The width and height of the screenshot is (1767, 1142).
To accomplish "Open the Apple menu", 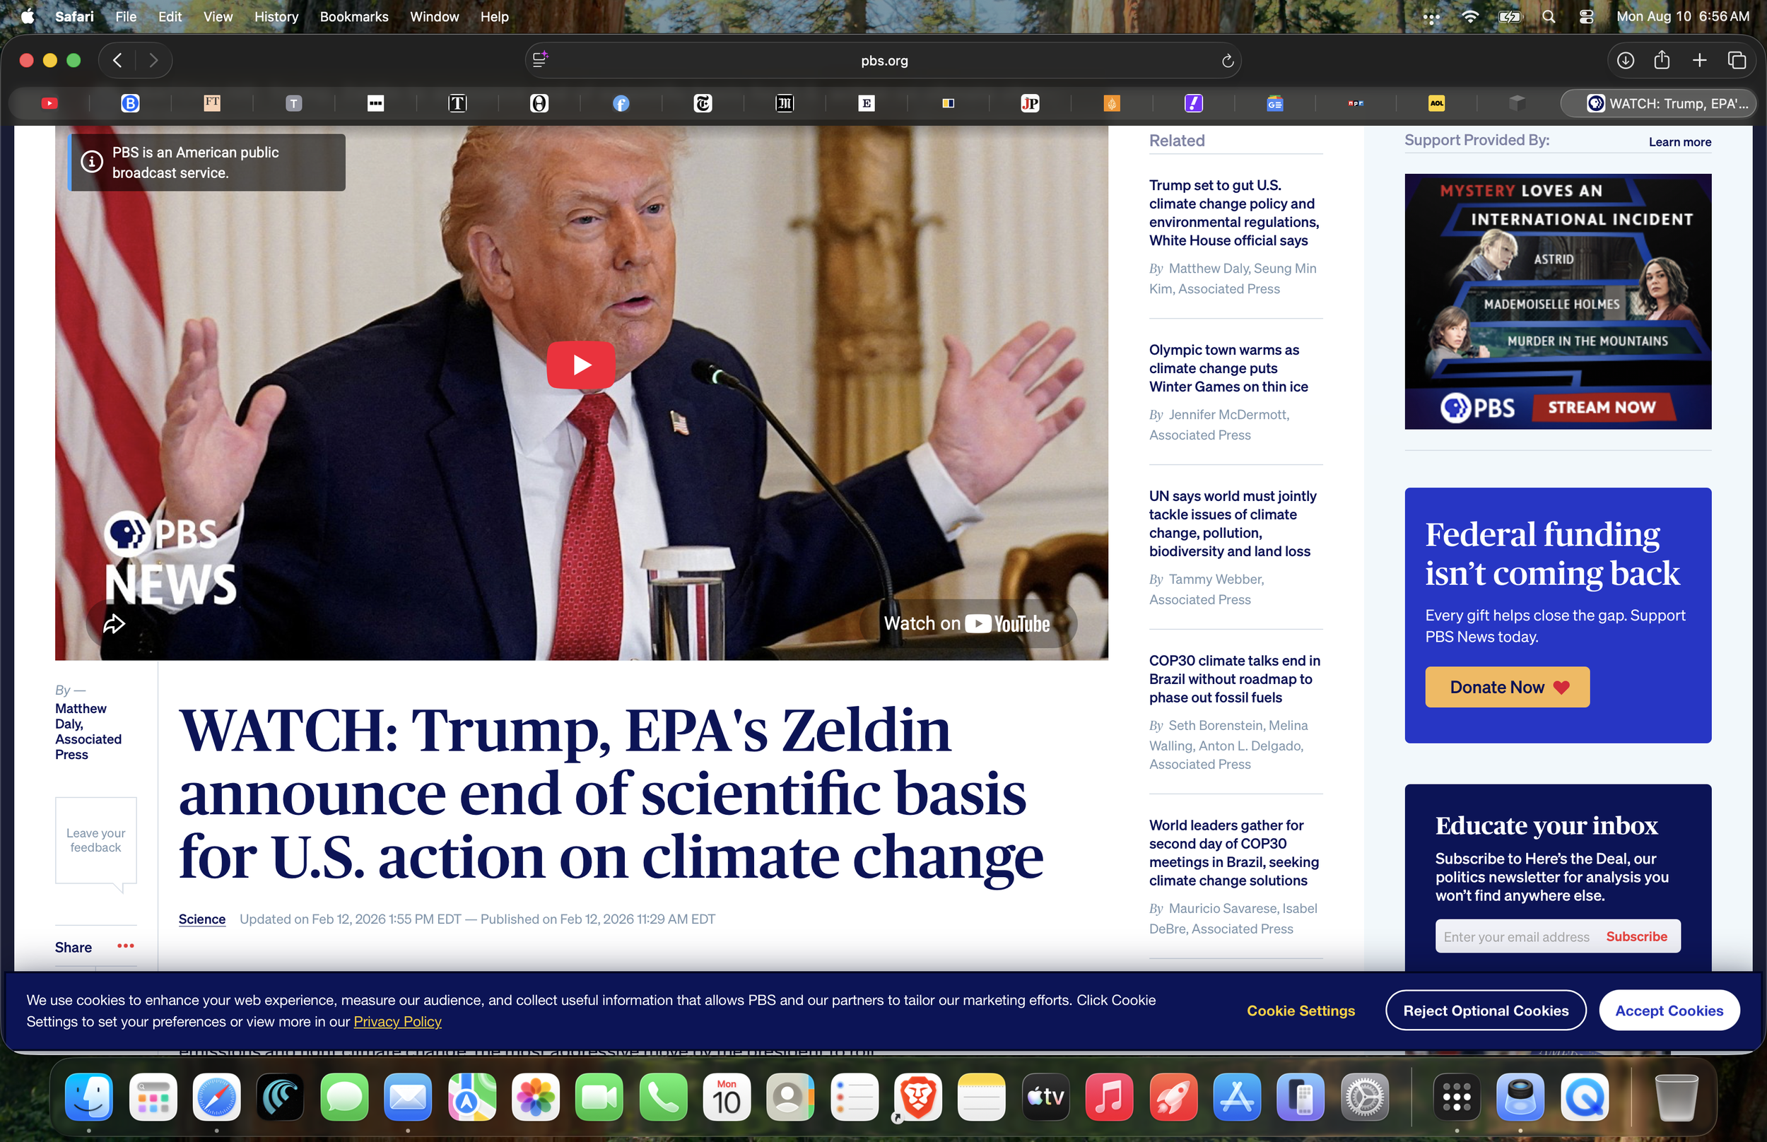I will coord(28,16).
